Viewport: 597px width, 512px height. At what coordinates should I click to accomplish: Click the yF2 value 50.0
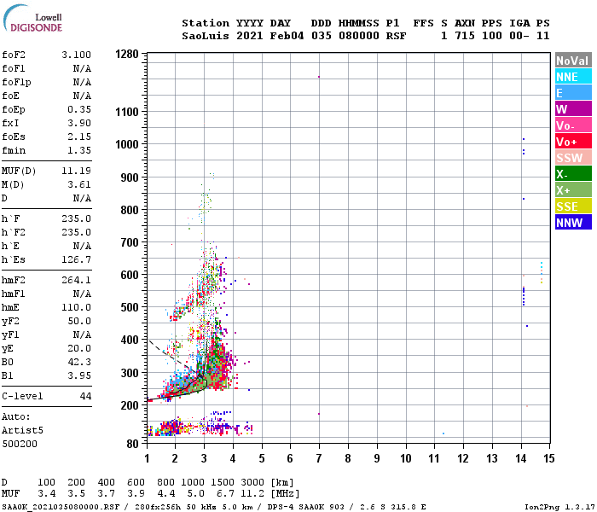tap(79, 321)
